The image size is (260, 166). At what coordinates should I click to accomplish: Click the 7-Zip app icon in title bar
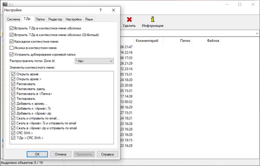[x=4, y=4]
